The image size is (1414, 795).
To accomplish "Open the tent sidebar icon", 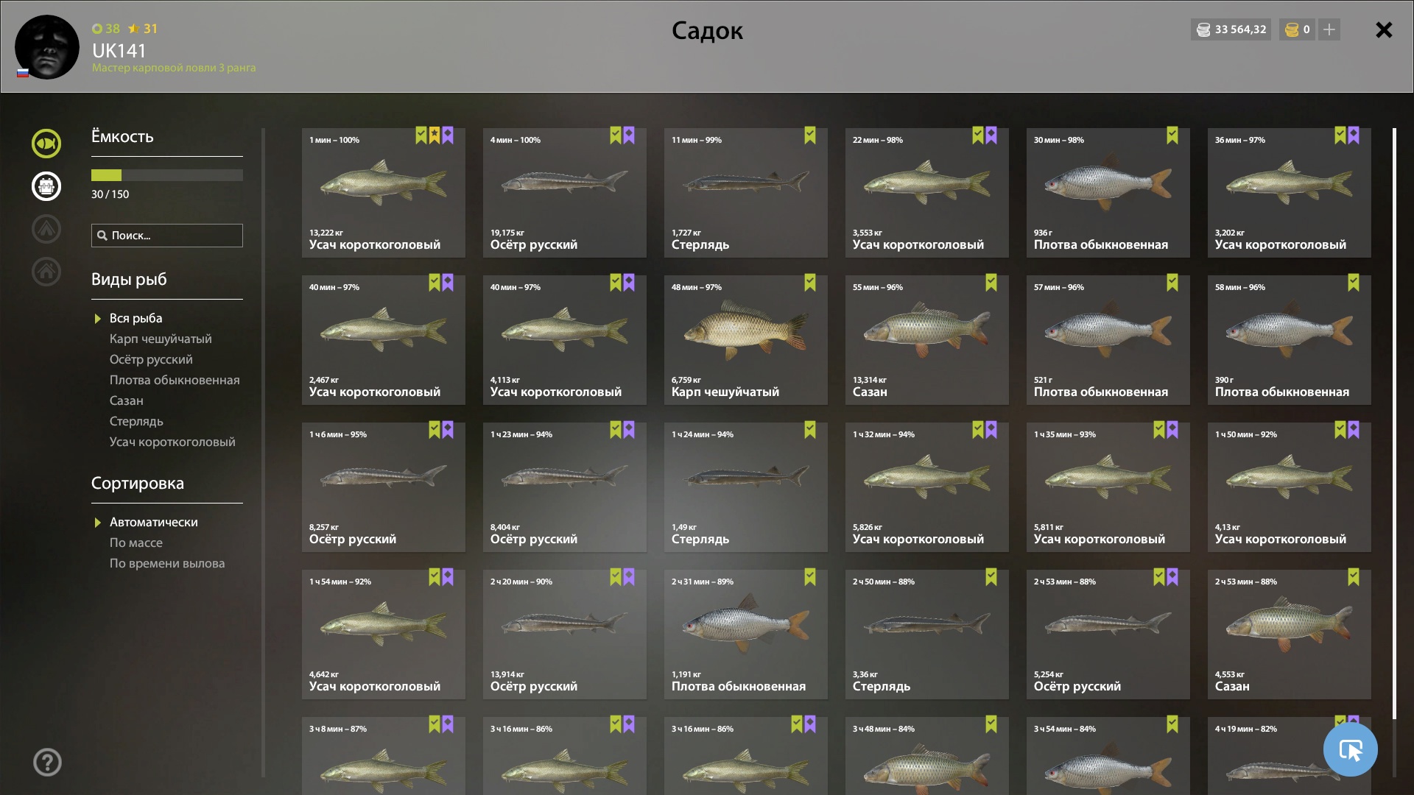I will click(46, 229).
